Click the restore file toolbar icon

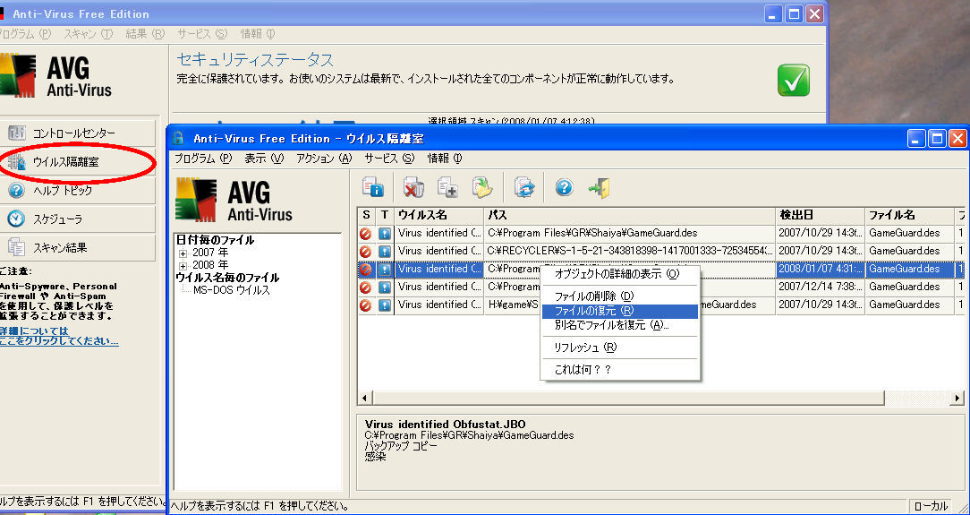point(448,187)
